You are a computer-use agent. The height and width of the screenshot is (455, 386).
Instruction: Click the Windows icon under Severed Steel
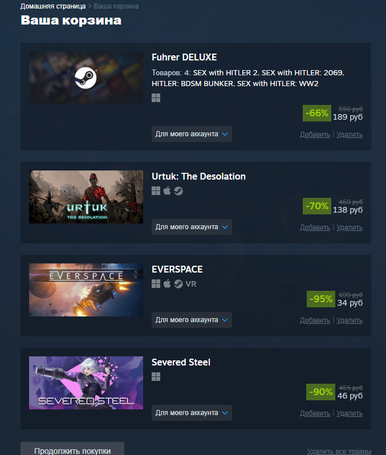tap(156, 377)
